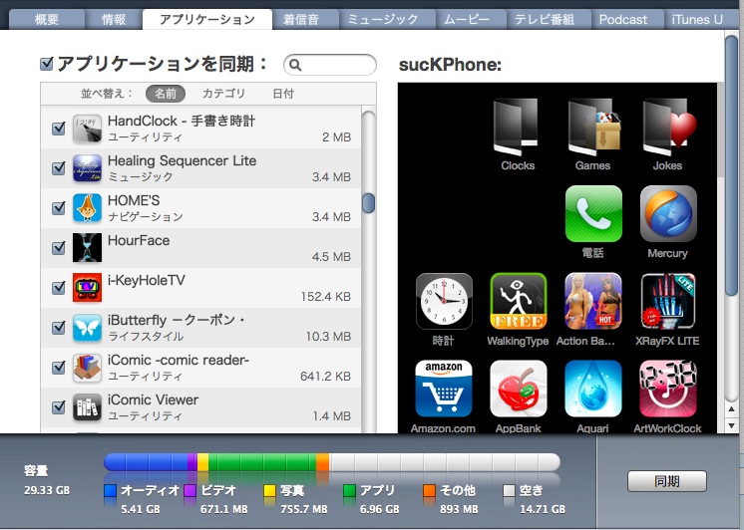Screen dimensions: 744x530
Task: Toggle the アプリケーションを同期 checkbox
Action: pos(47,64)
